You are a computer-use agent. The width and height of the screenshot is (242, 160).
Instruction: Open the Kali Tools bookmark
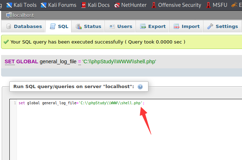21,5
